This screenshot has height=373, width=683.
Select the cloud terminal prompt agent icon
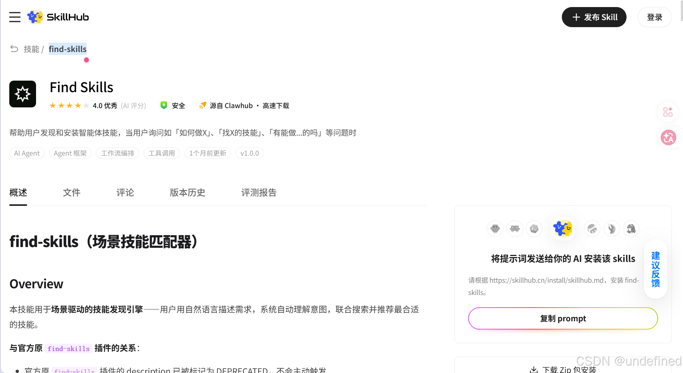pos(534,228)
